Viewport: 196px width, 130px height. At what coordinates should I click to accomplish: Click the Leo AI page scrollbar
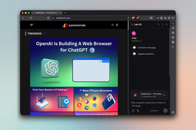tap(169, 52)
